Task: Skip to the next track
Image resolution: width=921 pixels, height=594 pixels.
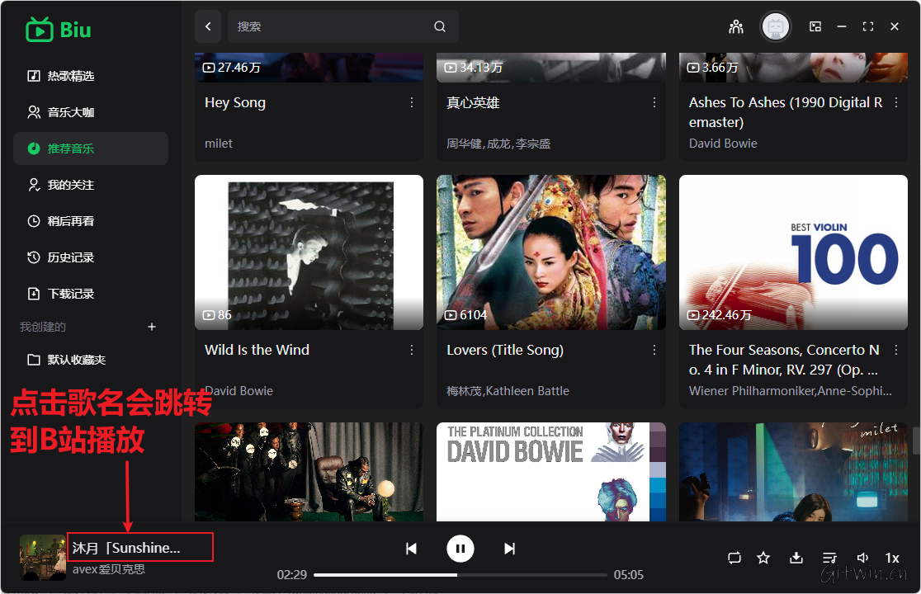Action: [509, 549]
